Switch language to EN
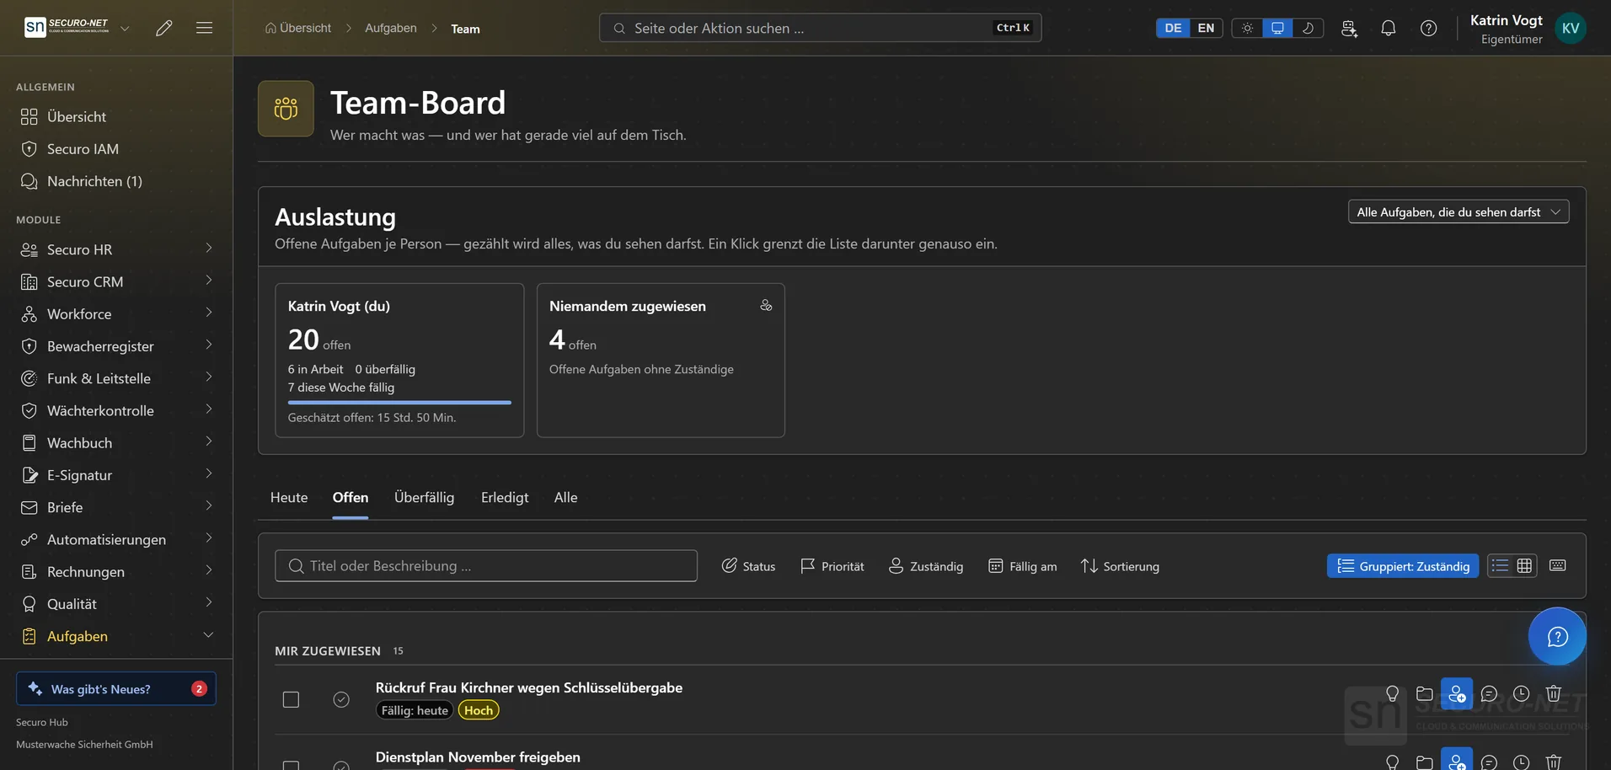The image size is (1611, 770). coord(1206,28)
